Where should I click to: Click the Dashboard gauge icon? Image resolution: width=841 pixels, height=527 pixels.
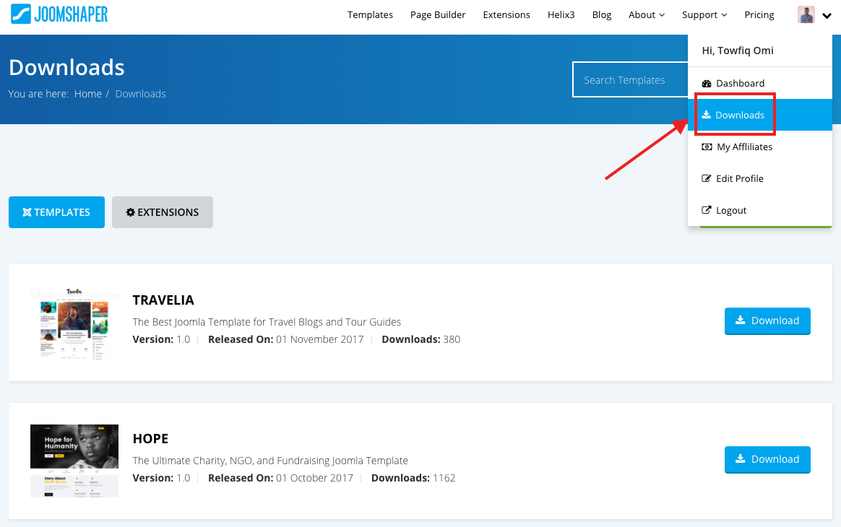707,84
